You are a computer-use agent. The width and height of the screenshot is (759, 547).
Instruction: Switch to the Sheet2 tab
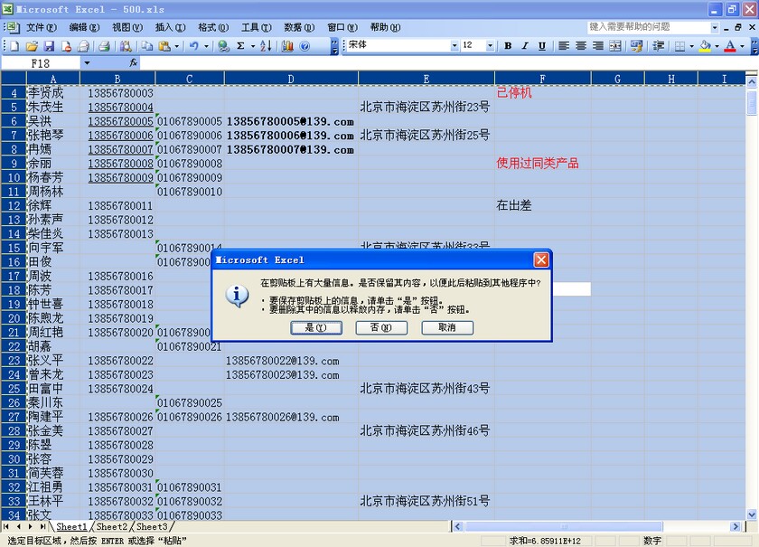[112, 526]
